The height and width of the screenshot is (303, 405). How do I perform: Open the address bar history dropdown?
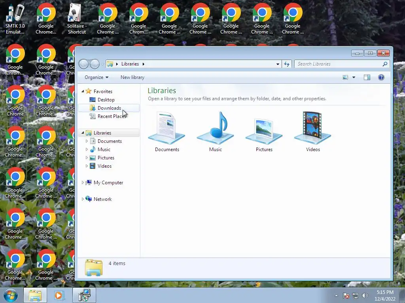pyautogui.click(x=278, y=64)
